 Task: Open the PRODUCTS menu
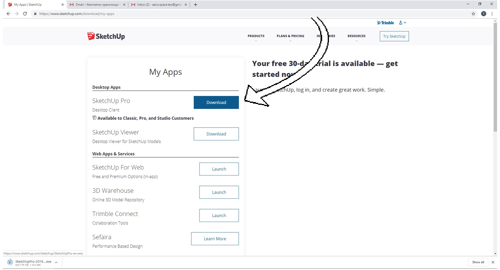click(256, 36)
